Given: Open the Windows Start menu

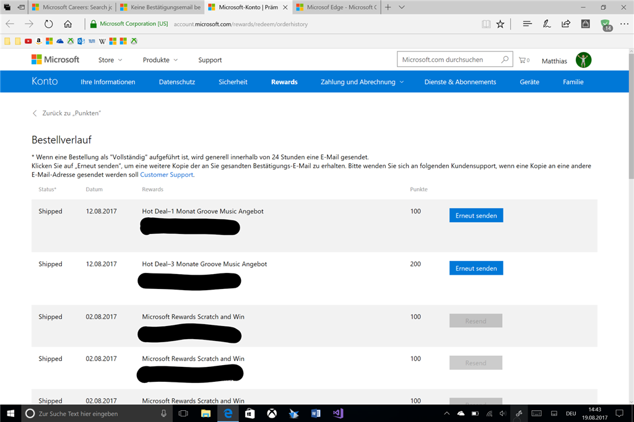Looking at the screenshot, I should (11, 413).
